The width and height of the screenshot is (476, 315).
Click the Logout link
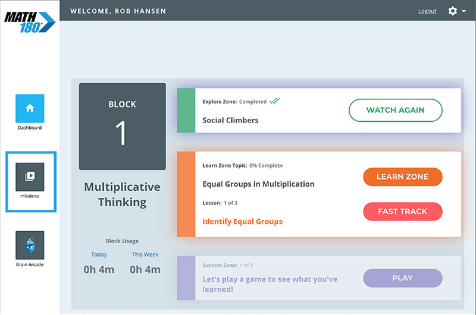coord(427,11)
